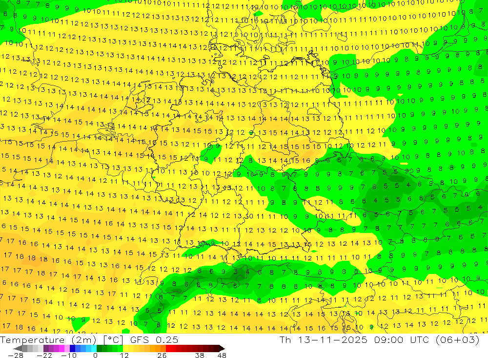Select the dark green legend swatch
The height and width of the screenshot is (358, 488).
click(99, 348)
